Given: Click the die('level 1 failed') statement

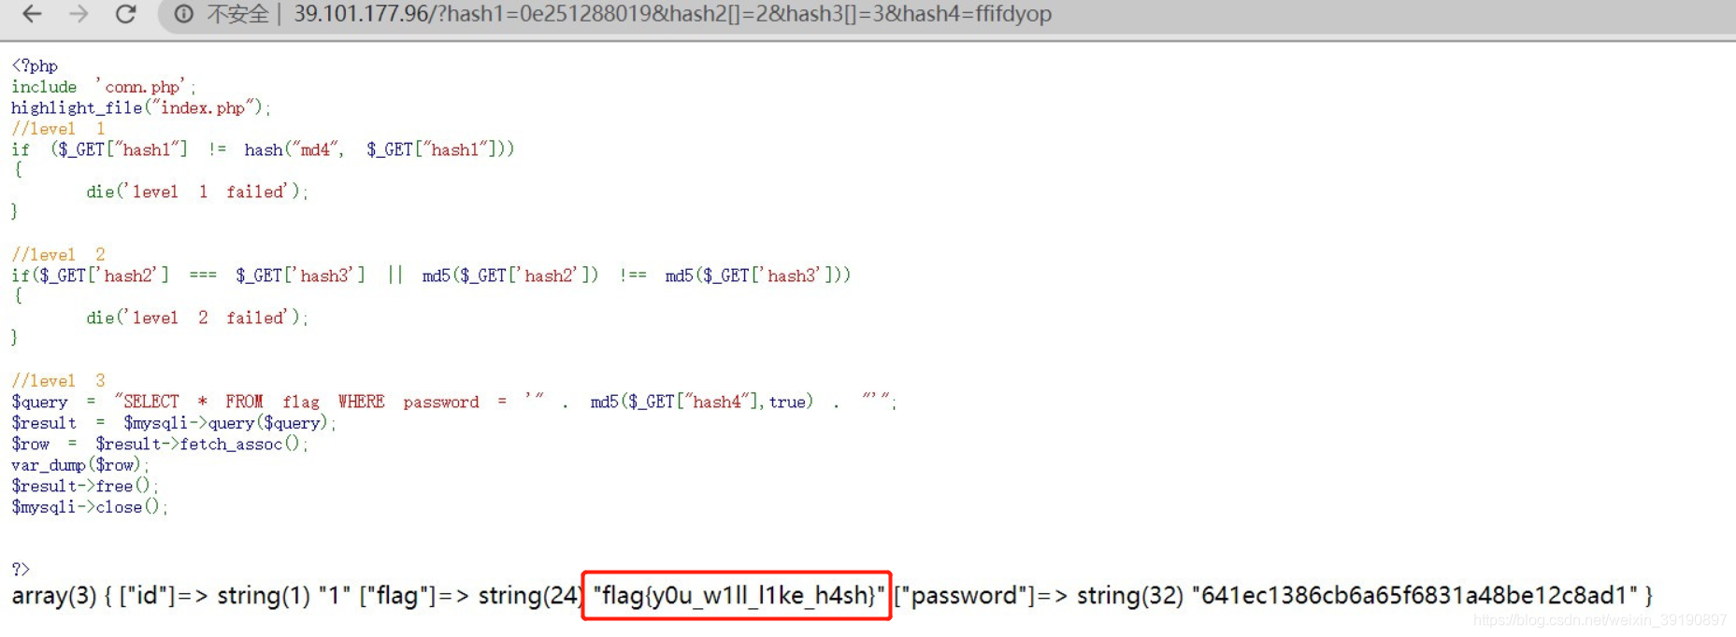Looking at the screenshot, I should point(197,191).
